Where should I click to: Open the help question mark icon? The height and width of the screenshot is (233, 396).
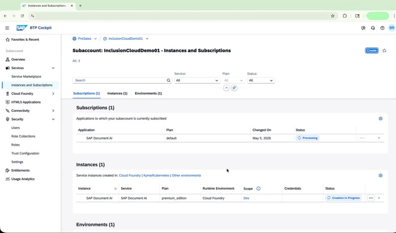[382, 28]
